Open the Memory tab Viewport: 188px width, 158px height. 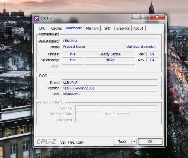[x=92, y=29]
